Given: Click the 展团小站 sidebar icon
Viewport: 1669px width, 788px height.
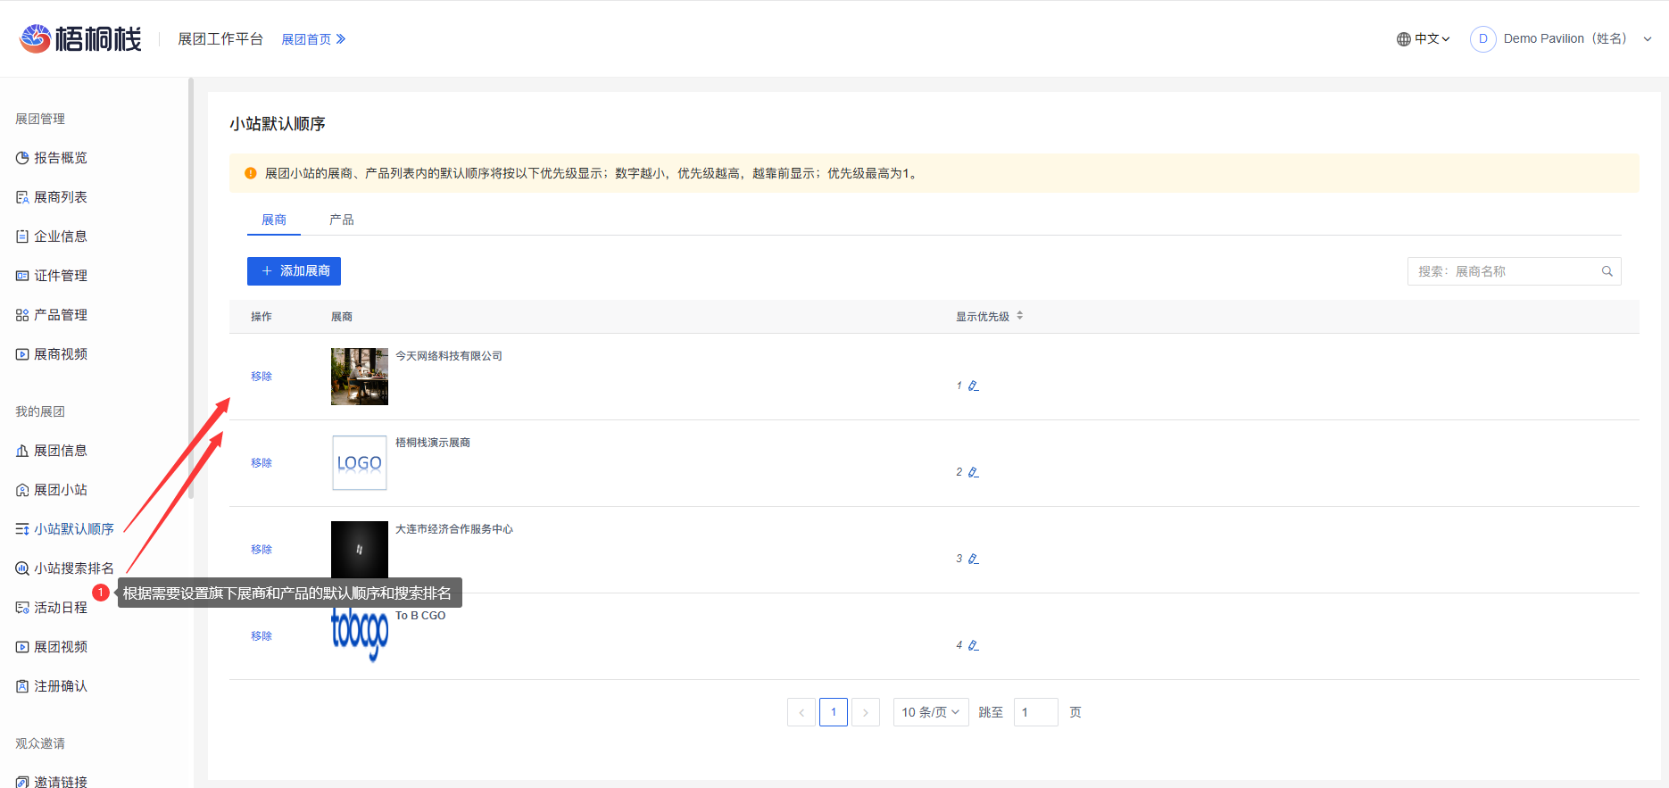Looking at the screenshot, I should pos(22,490).
